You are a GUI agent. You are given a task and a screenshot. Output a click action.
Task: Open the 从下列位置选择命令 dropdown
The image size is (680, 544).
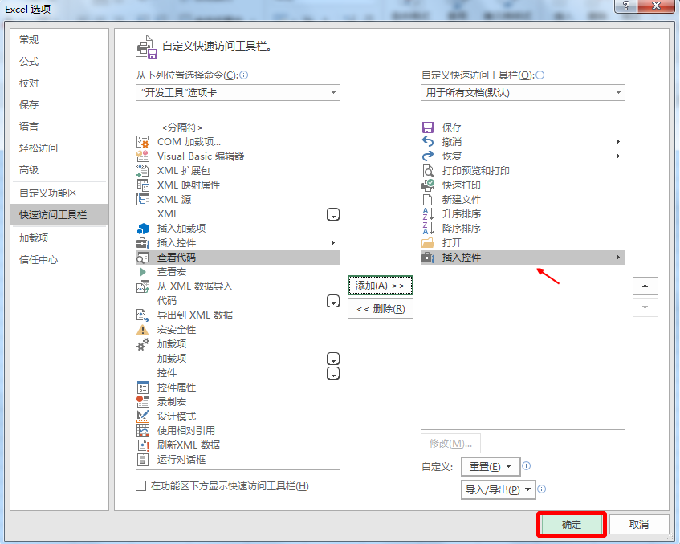[x=238, y=93]
